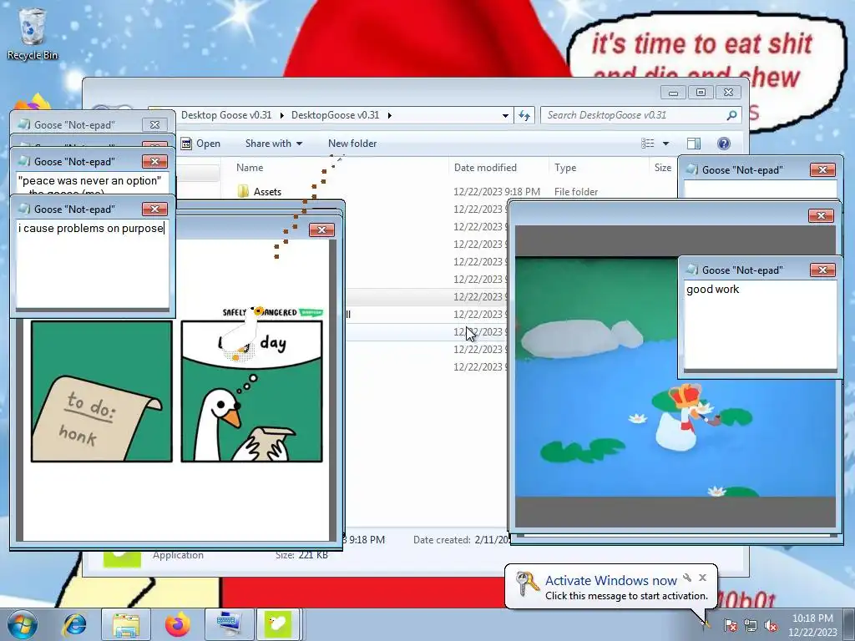This screenshot has width=855, height=641.
Task: Click the "to do: honk" comic panel
Action: (101, 391)
